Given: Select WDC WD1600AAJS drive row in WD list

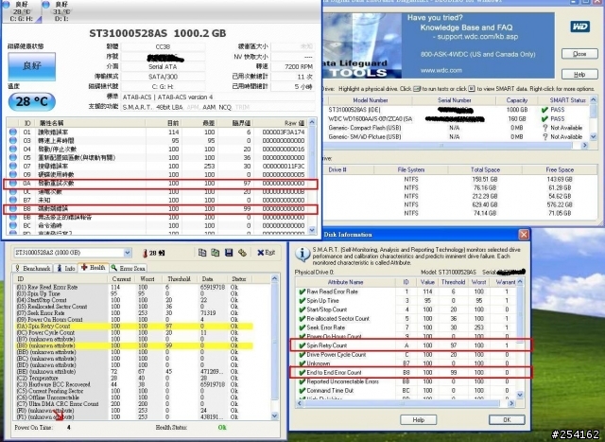Looking at the screenshot, I should point(457,118).
